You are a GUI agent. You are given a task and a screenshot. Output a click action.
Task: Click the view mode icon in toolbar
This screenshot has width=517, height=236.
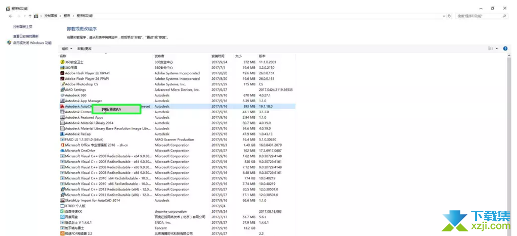(x=491, y=49)
